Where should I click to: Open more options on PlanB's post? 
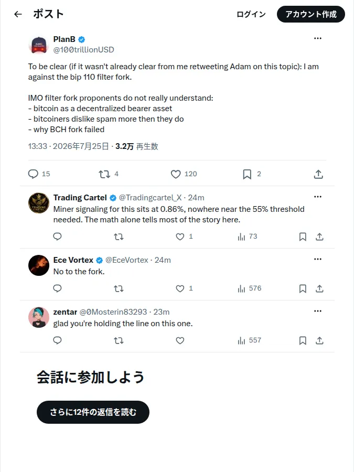click(318, 38)
